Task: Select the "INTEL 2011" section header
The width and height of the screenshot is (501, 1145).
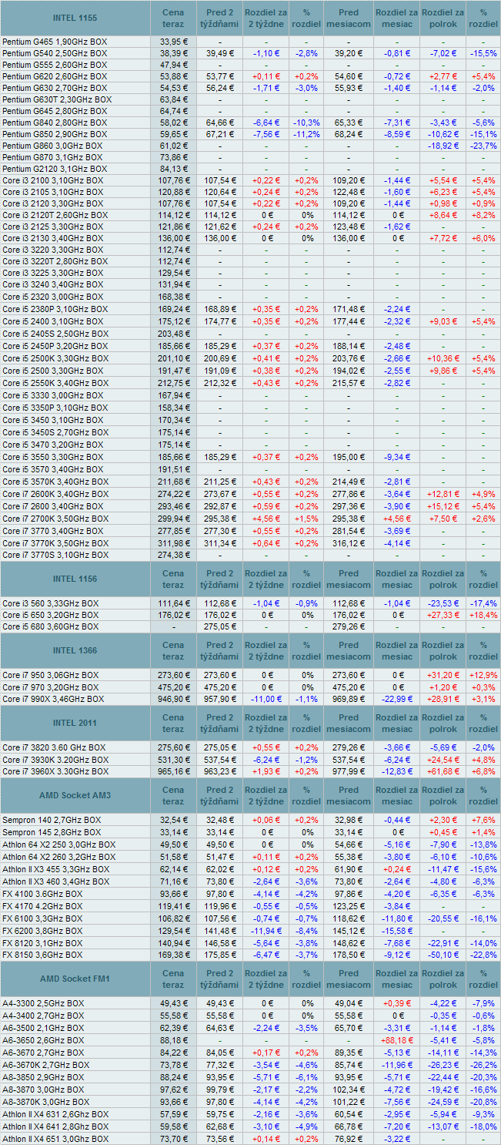Action: [75, 724]
